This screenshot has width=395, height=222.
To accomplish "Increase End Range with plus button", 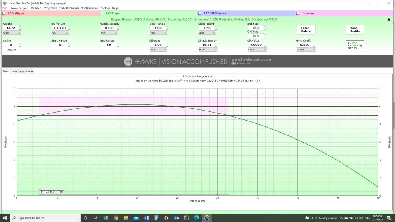I will click(x=118, y=44).
